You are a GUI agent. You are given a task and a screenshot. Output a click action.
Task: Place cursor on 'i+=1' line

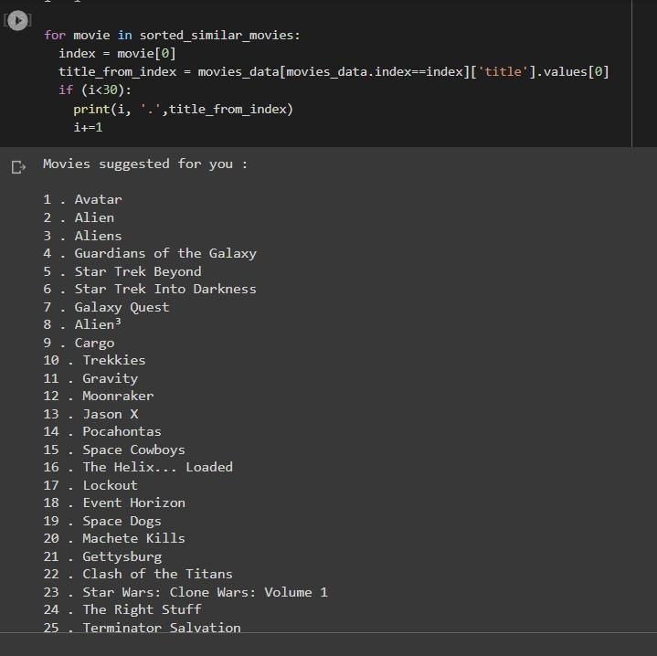click(88, 127)
